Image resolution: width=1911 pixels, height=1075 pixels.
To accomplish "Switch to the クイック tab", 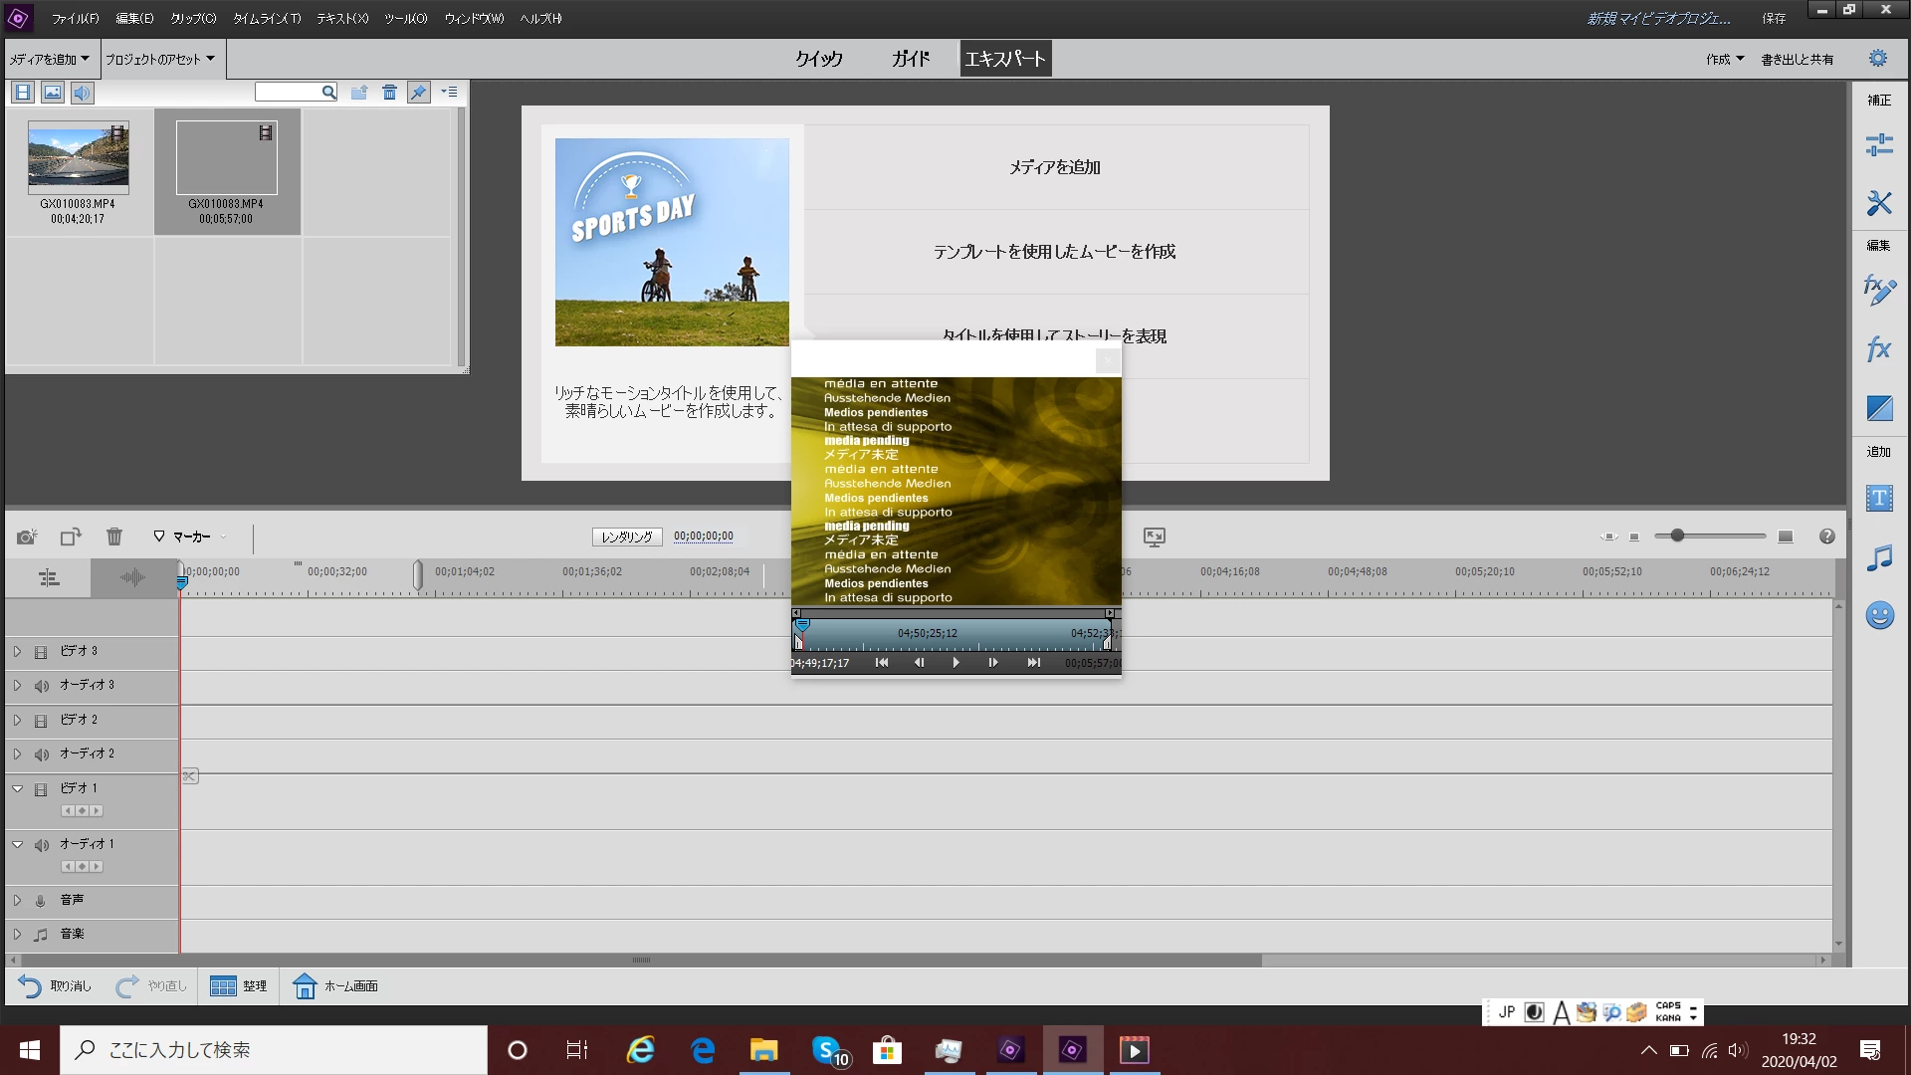I will click(818, 59).
